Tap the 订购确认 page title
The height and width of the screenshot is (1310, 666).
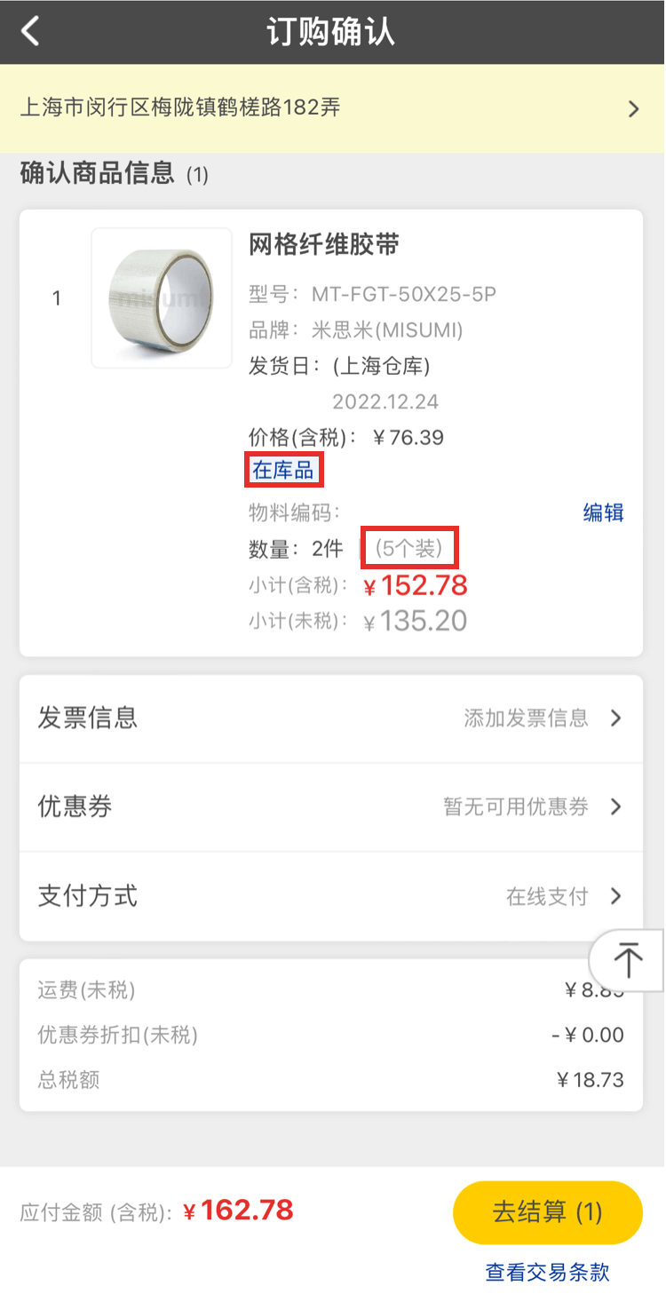(x=330, y=32)
